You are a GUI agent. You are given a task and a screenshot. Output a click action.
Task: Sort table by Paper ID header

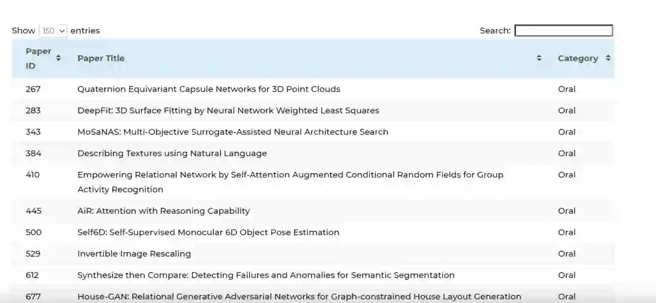pyautogui.click(x=38, y=58)
